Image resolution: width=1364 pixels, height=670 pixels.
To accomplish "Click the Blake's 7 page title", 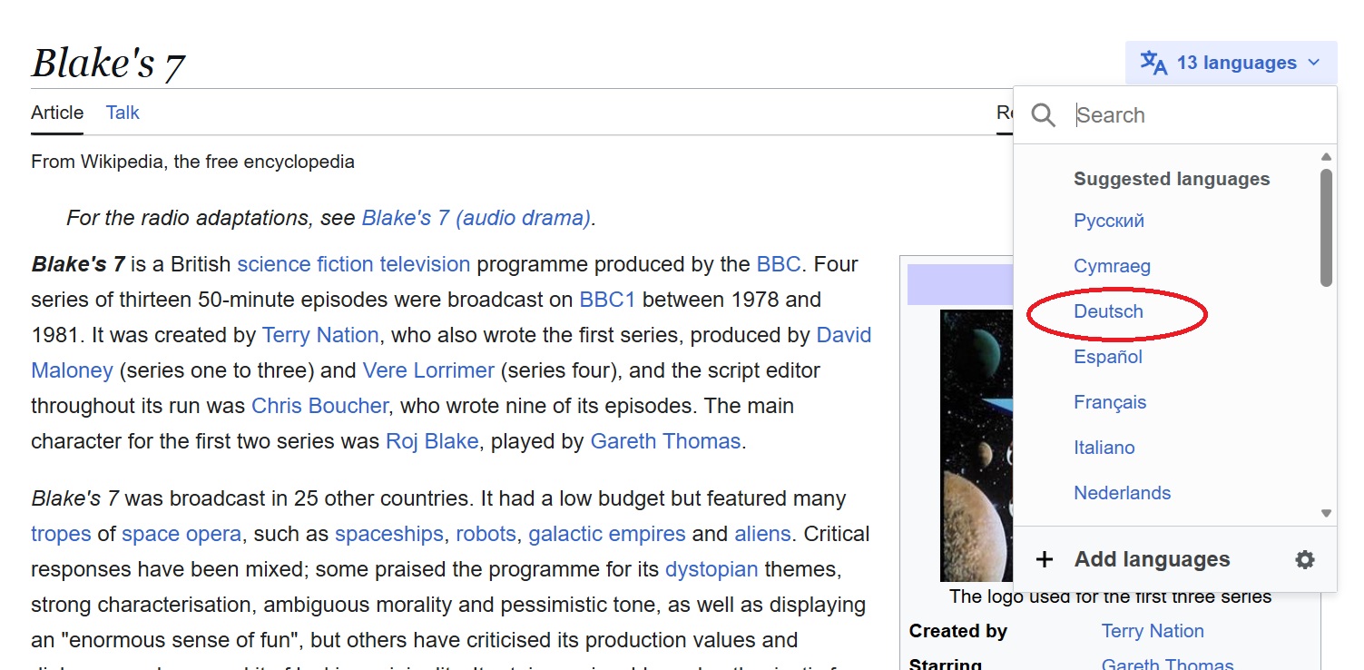I will point(108,64).
